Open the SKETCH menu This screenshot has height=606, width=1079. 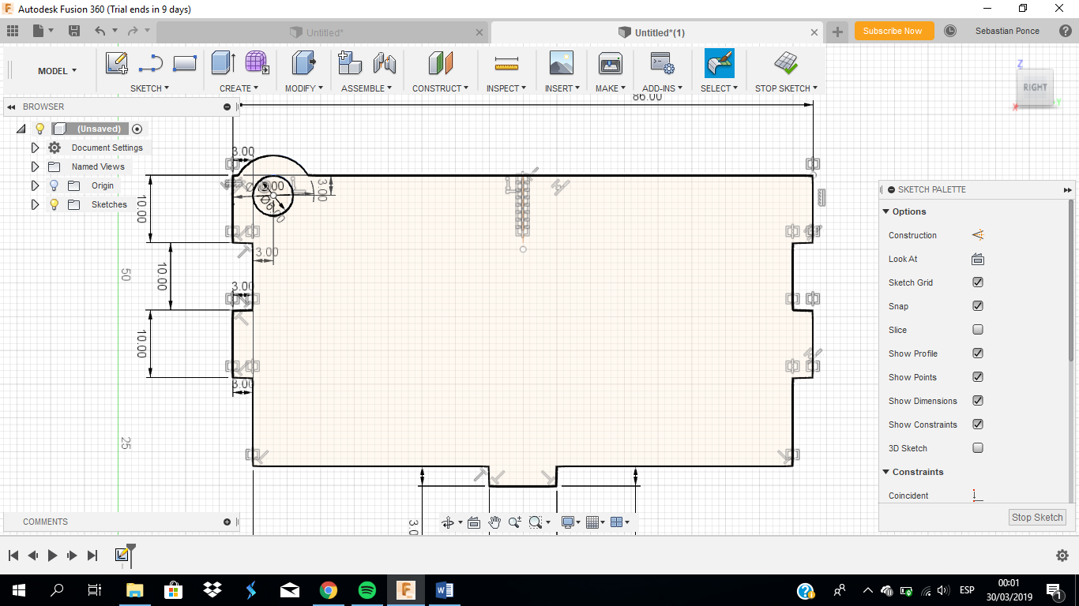[x=149, y=88]
